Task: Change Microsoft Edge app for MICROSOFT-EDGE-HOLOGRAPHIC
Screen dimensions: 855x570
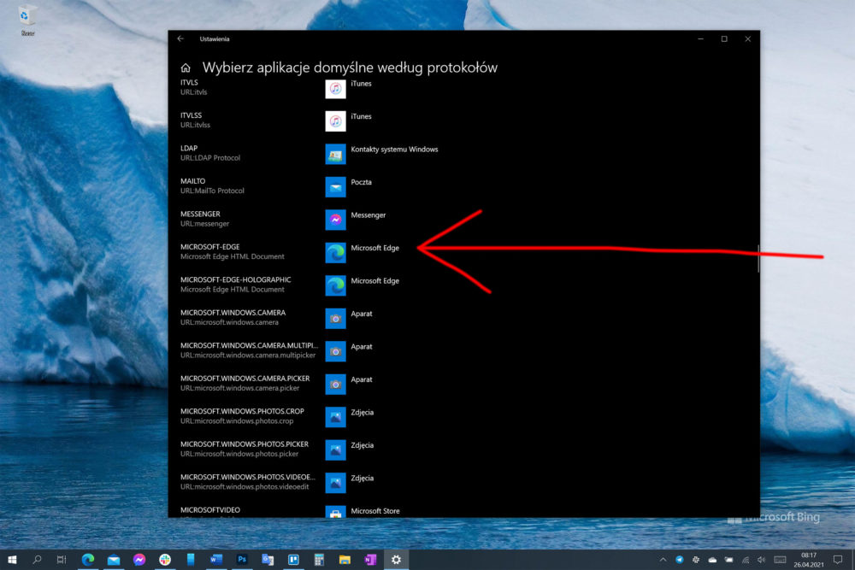Action: click(x=374, y=280)
